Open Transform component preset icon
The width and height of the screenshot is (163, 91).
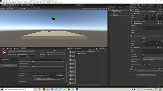160,14
